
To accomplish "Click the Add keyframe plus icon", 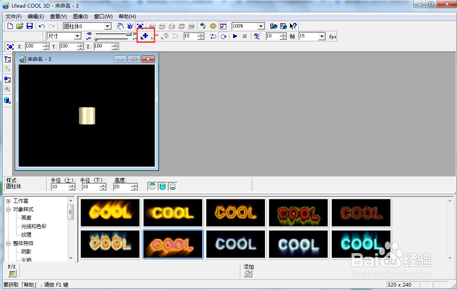I will 145,36.
